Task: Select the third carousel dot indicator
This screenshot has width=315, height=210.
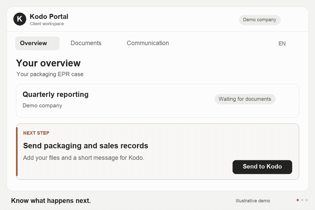Action: 306,200
